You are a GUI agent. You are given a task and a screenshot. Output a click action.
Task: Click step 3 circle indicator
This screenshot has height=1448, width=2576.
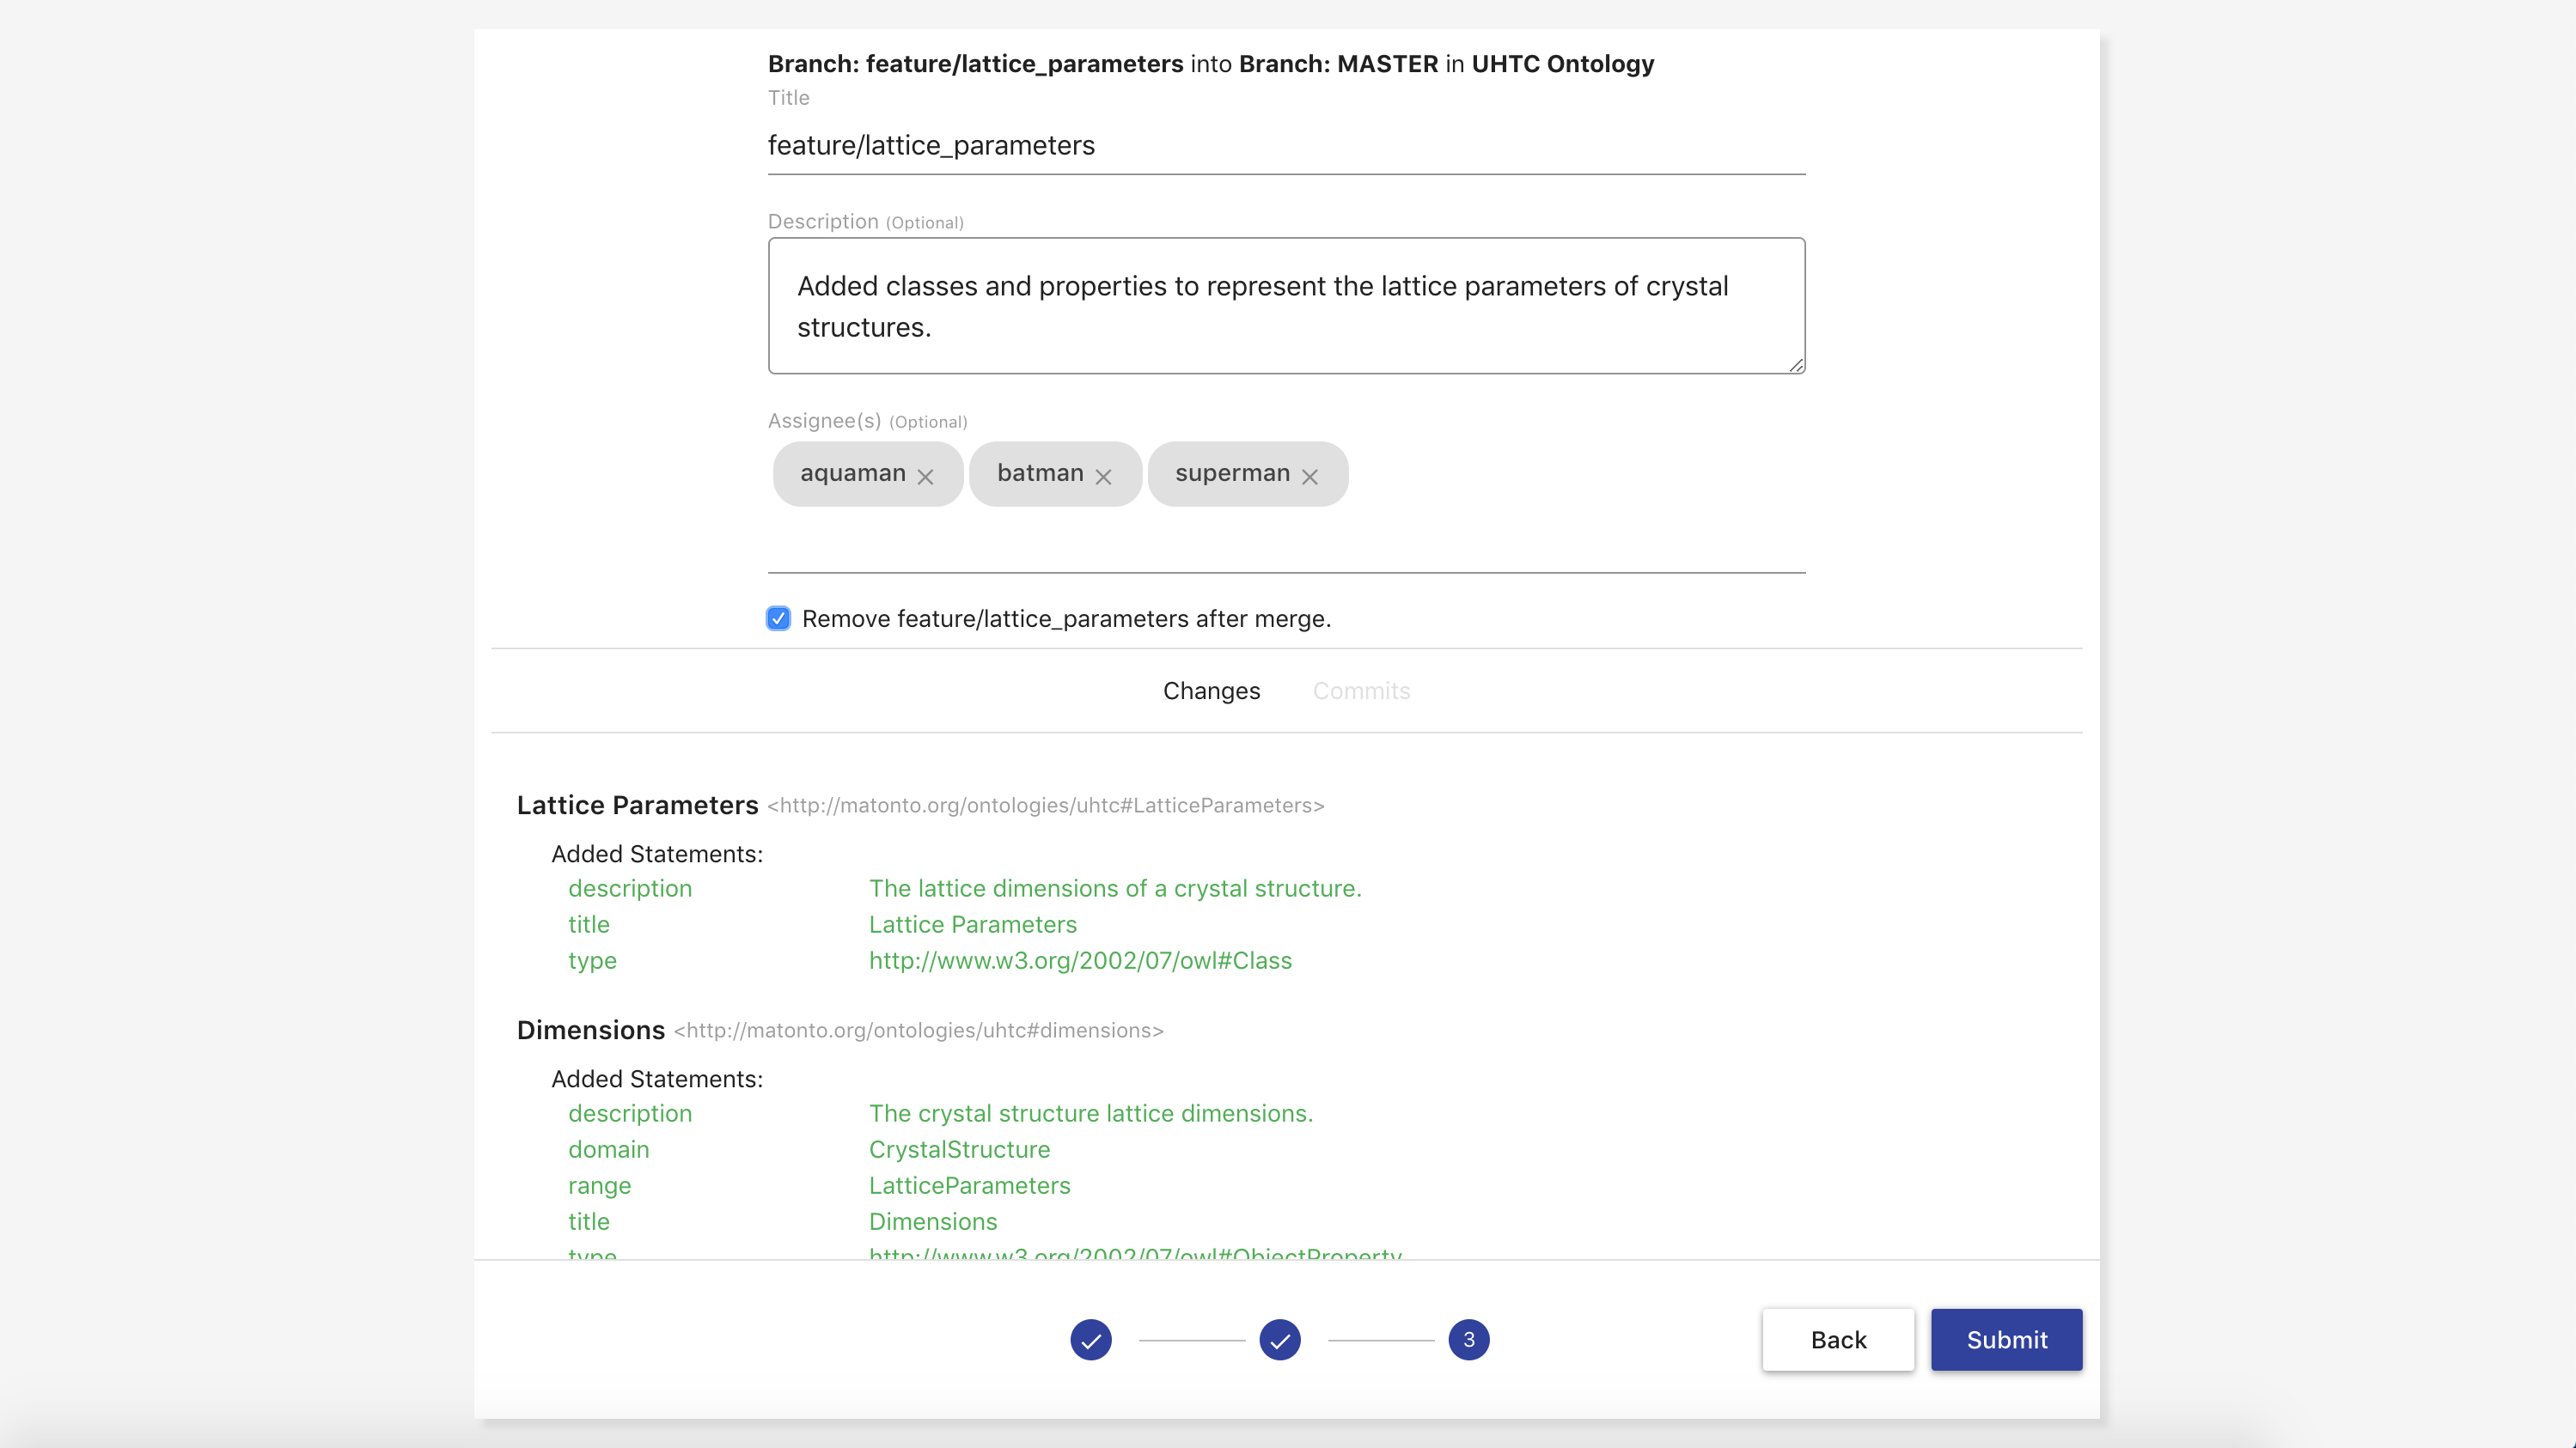(1468, 1339)
